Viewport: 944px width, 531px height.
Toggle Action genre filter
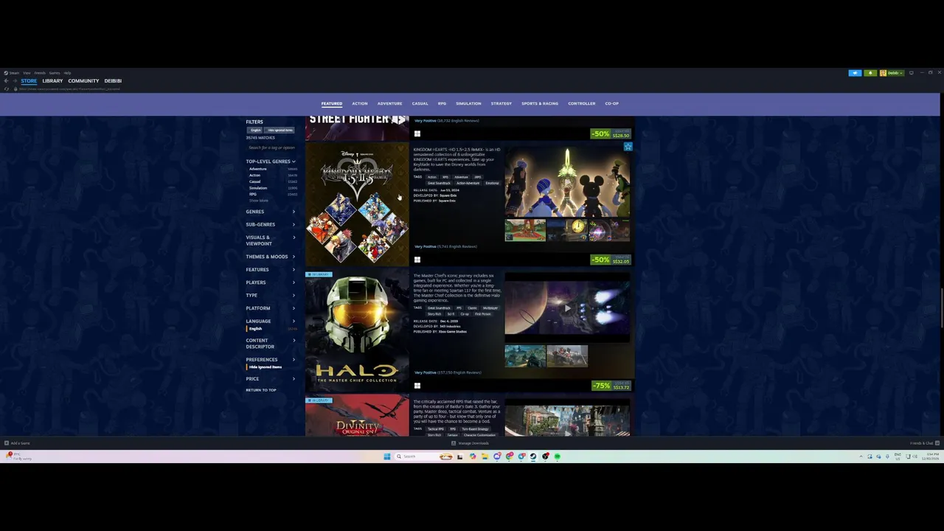point(254,176)
